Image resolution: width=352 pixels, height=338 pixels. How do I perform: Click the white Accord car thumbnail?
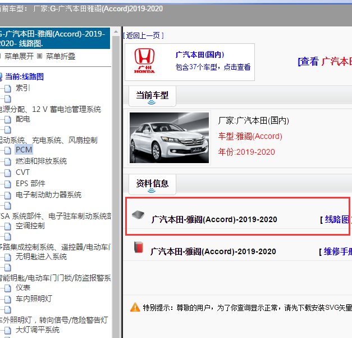[170, 138]
